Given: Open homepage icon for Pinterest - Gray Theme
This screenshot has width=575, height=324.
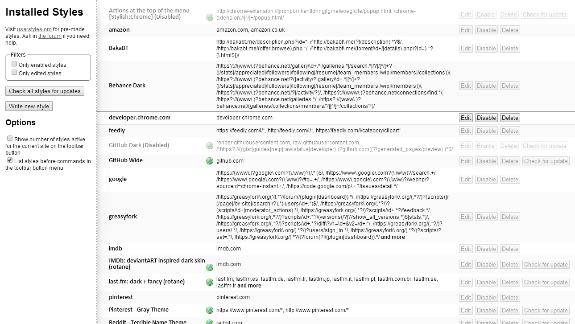Looking at the screenshot, I should point(210,310).
